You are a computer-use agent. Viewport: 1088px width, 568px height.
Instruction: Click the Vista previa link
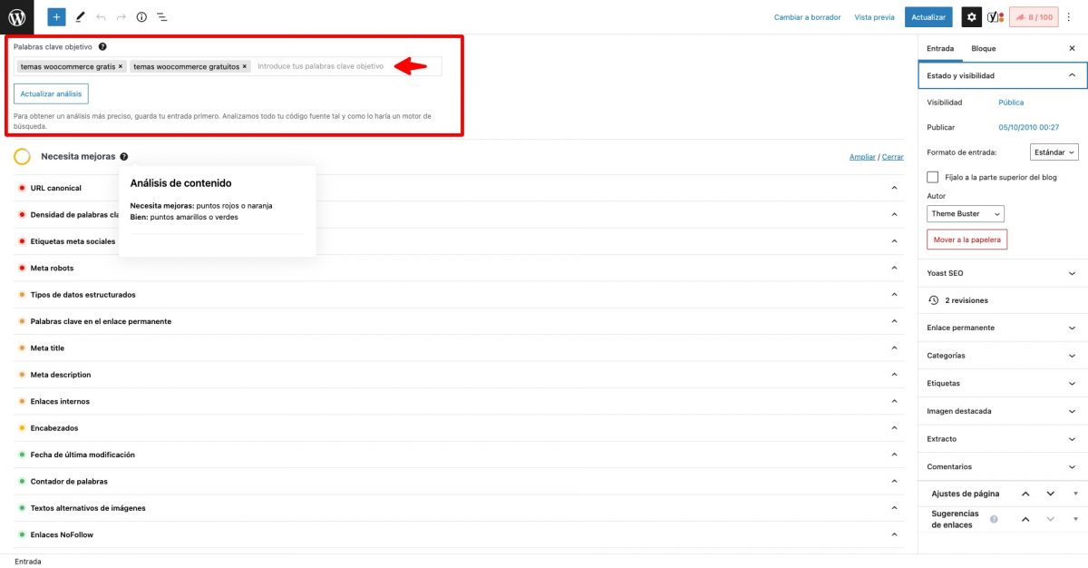point(874,17)
